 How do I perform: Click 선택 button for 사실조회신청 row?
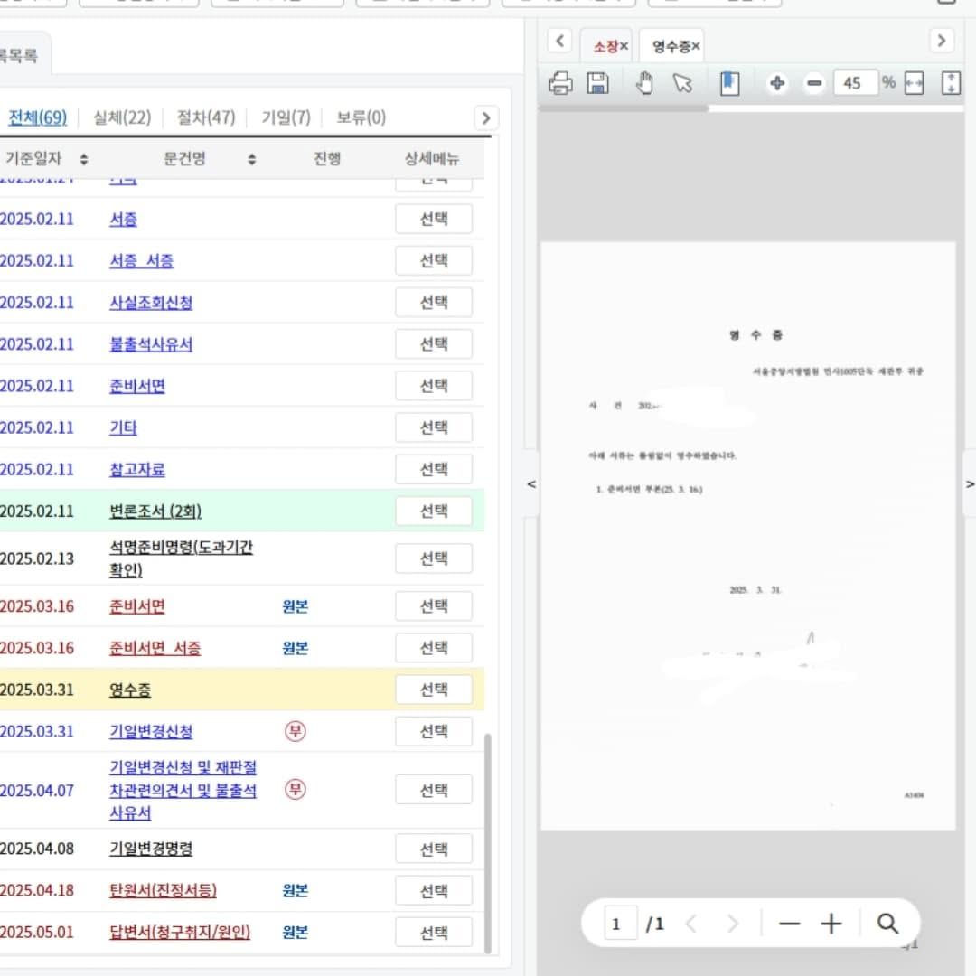tap(434, 303)
